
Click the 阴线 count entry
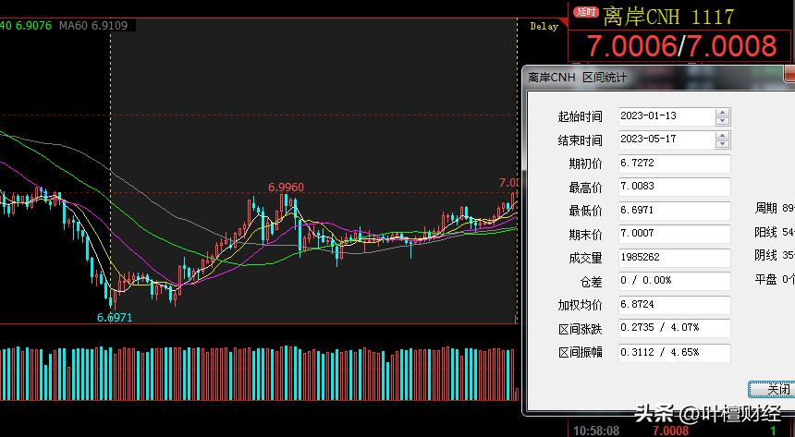click(775, 255)
